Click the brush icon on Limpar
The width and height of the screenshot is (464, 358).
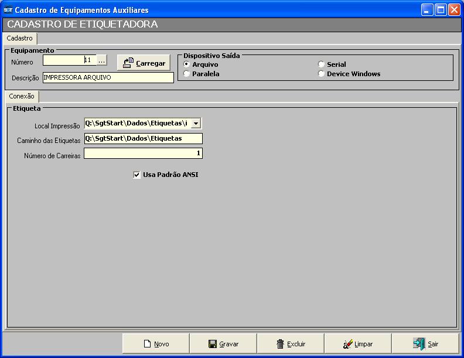tap(348, 344)
